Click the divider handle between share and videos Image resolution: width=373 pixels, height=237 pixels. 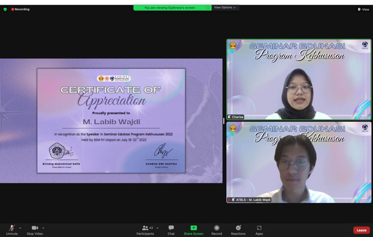tap(224, 121)
